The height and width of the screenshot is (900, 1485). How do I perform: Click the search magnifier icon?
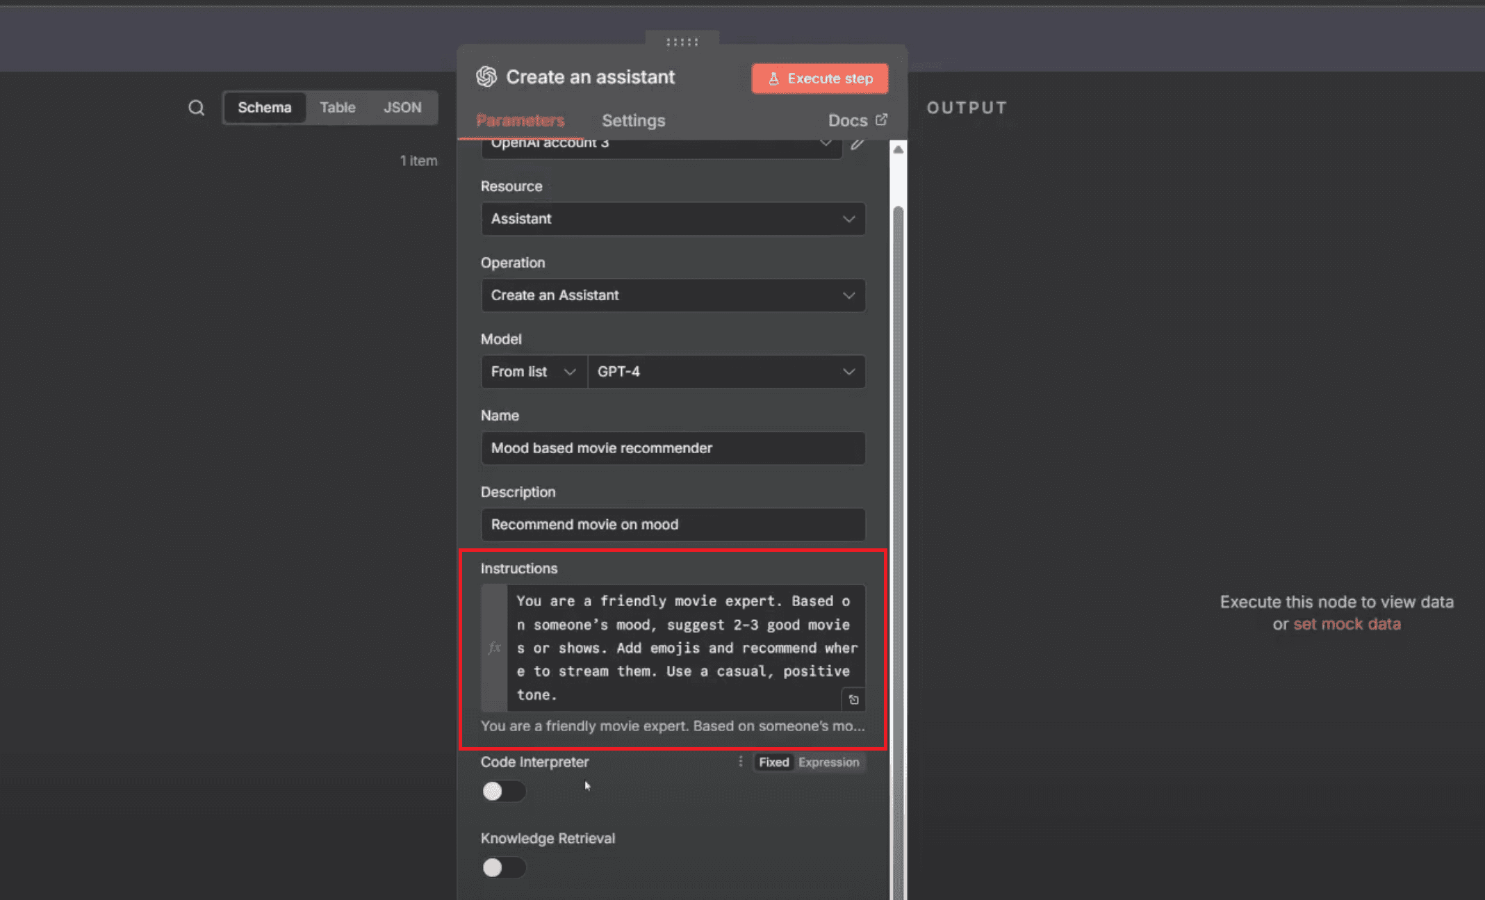pos(196,107)
